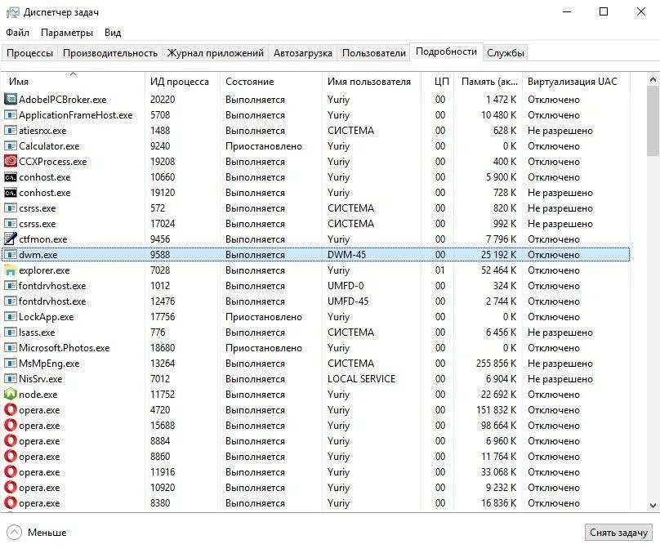Click the opera.exe icon for PID 10920
Screen dimensions: 660x549
point(10,488)
